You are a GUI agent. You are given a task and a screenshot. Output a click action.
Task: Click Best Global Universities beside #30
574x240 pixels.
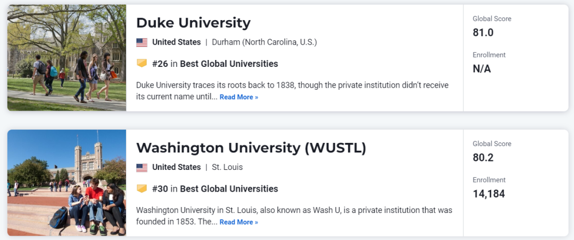click(x=229, y=189)
